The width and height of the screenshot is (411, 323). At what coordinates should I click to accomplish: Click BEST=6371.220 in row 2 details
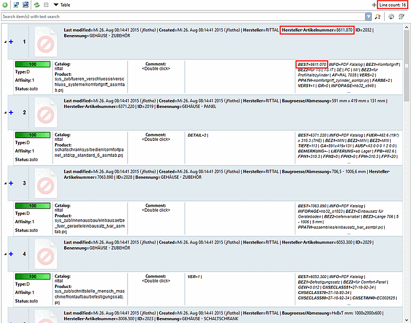(312, 135)
